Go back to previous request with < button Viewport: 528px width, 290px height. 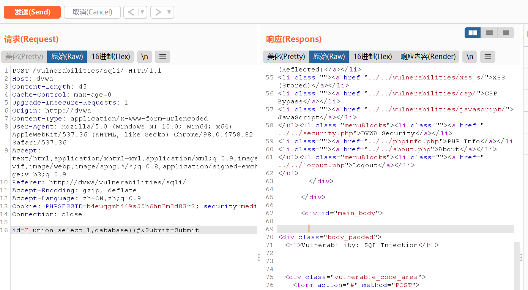pyautogui.click(x=131, y=12)
